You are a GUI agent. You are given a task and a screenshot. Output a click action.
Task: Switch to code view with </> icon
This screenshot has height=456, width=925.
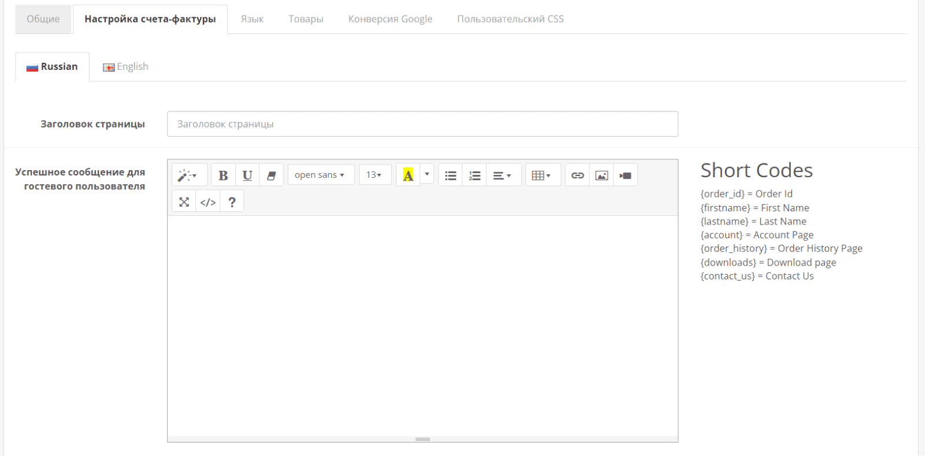208,201
